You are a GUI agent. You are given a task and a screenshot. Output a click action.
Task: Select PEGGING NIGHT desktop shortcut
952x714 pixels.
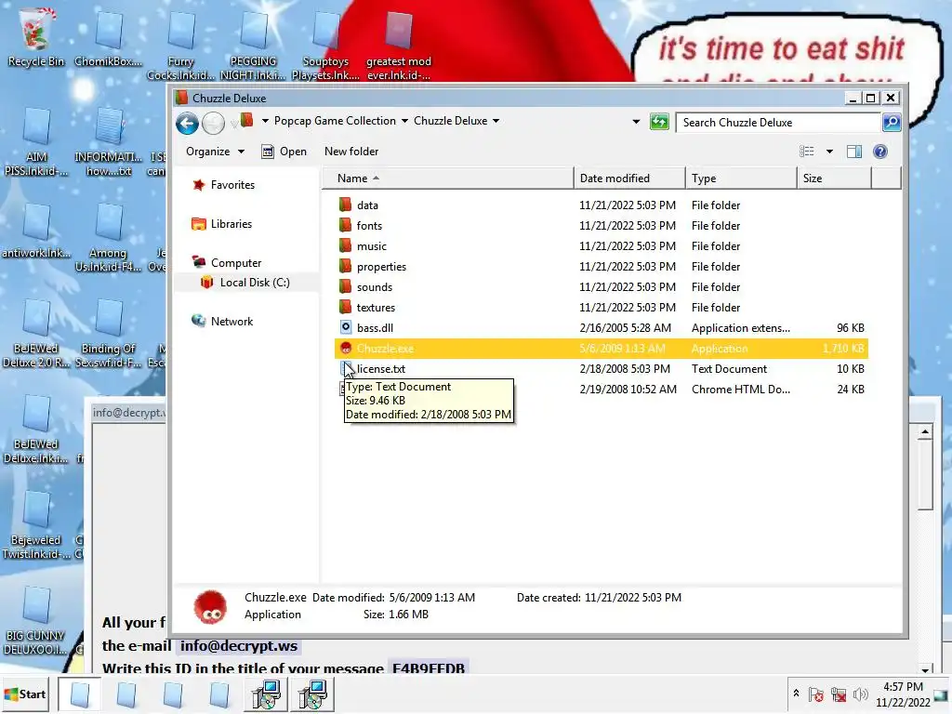point(253,46)
